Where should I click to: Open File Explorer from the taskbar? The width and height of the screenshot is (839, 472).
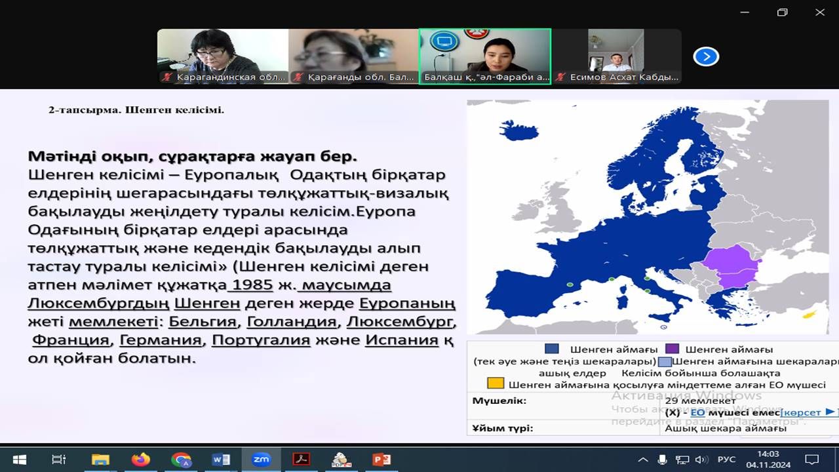[100, 460]
